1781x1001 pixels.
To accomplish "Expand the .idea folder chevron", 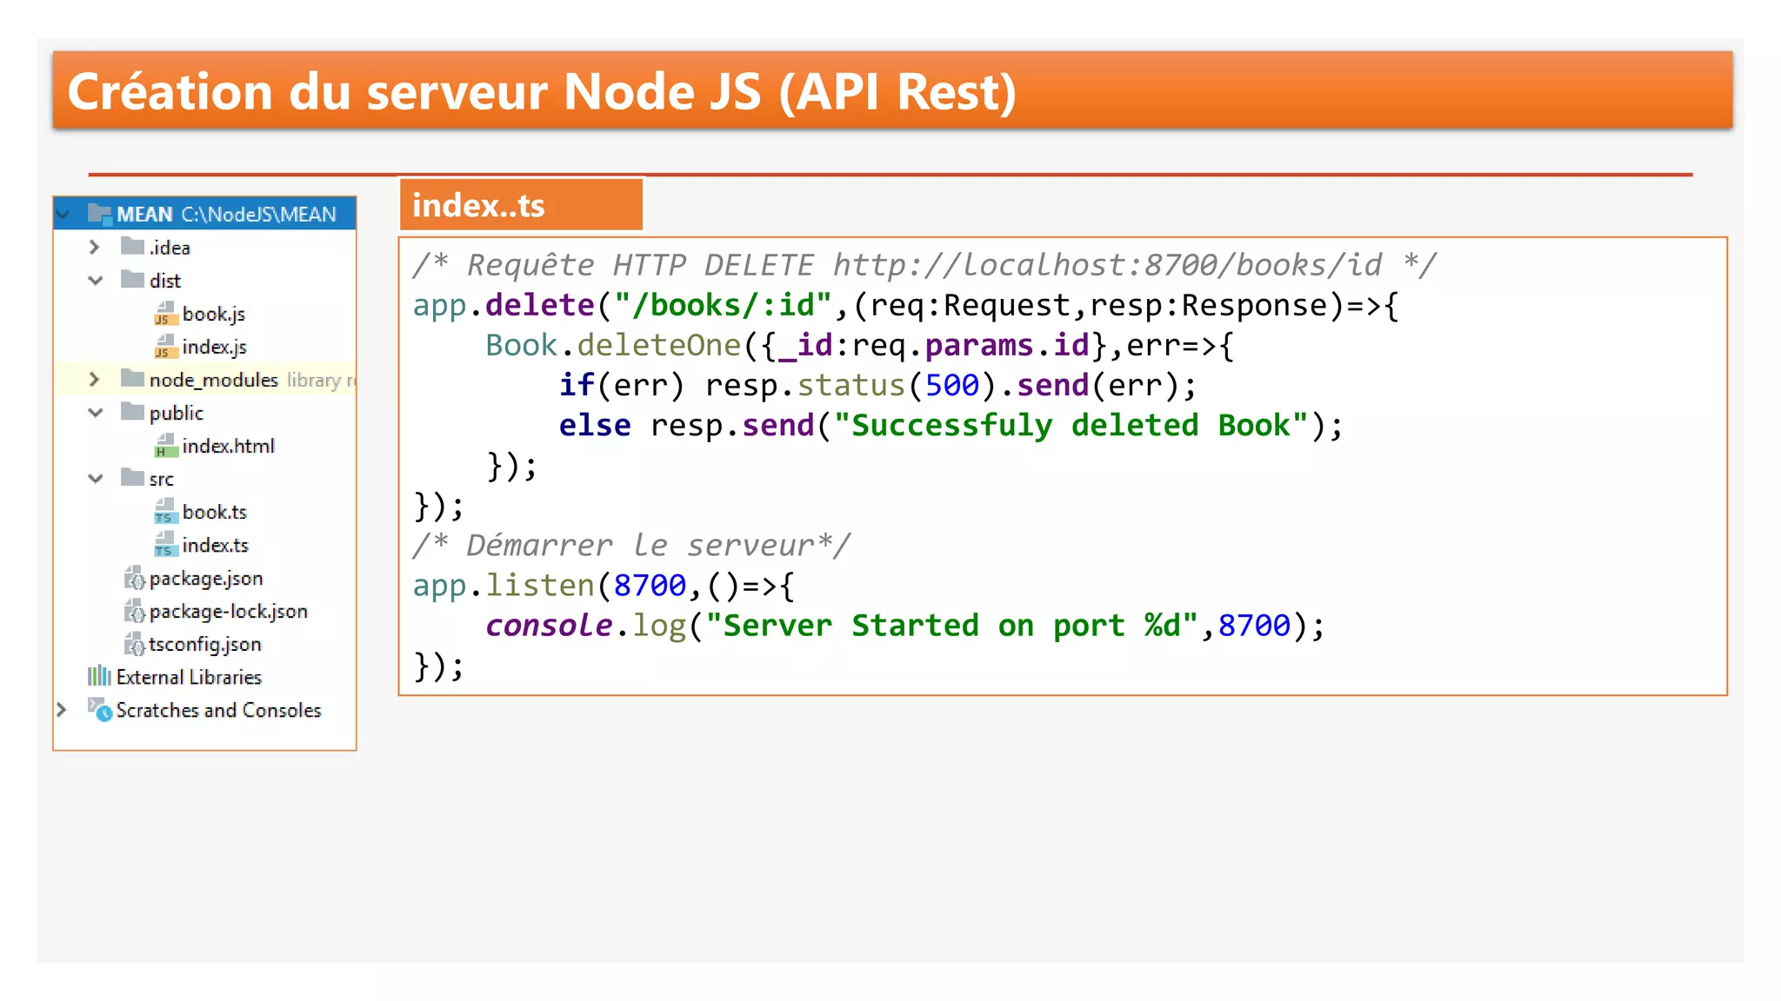I will (95, 247).
